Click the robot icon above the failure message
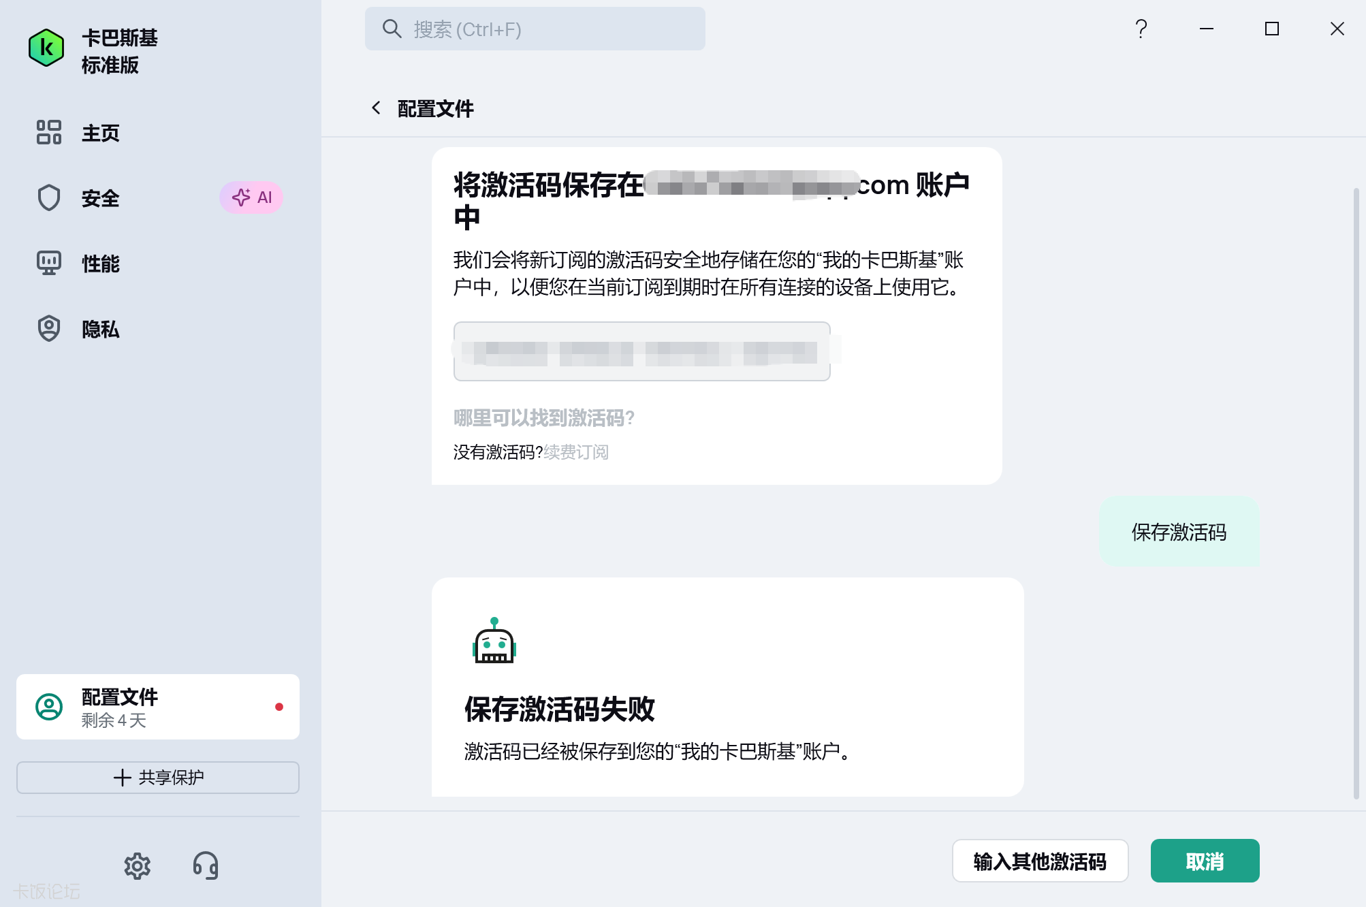 tap(494, 640)
